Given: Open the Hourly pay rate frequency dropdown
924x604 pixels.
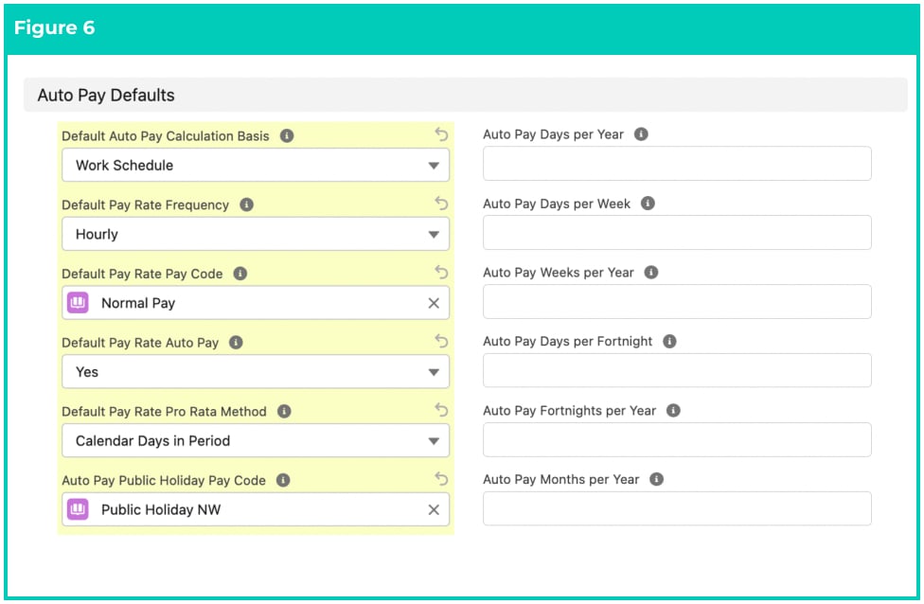Looking at the screenshot, I should 256,234.
